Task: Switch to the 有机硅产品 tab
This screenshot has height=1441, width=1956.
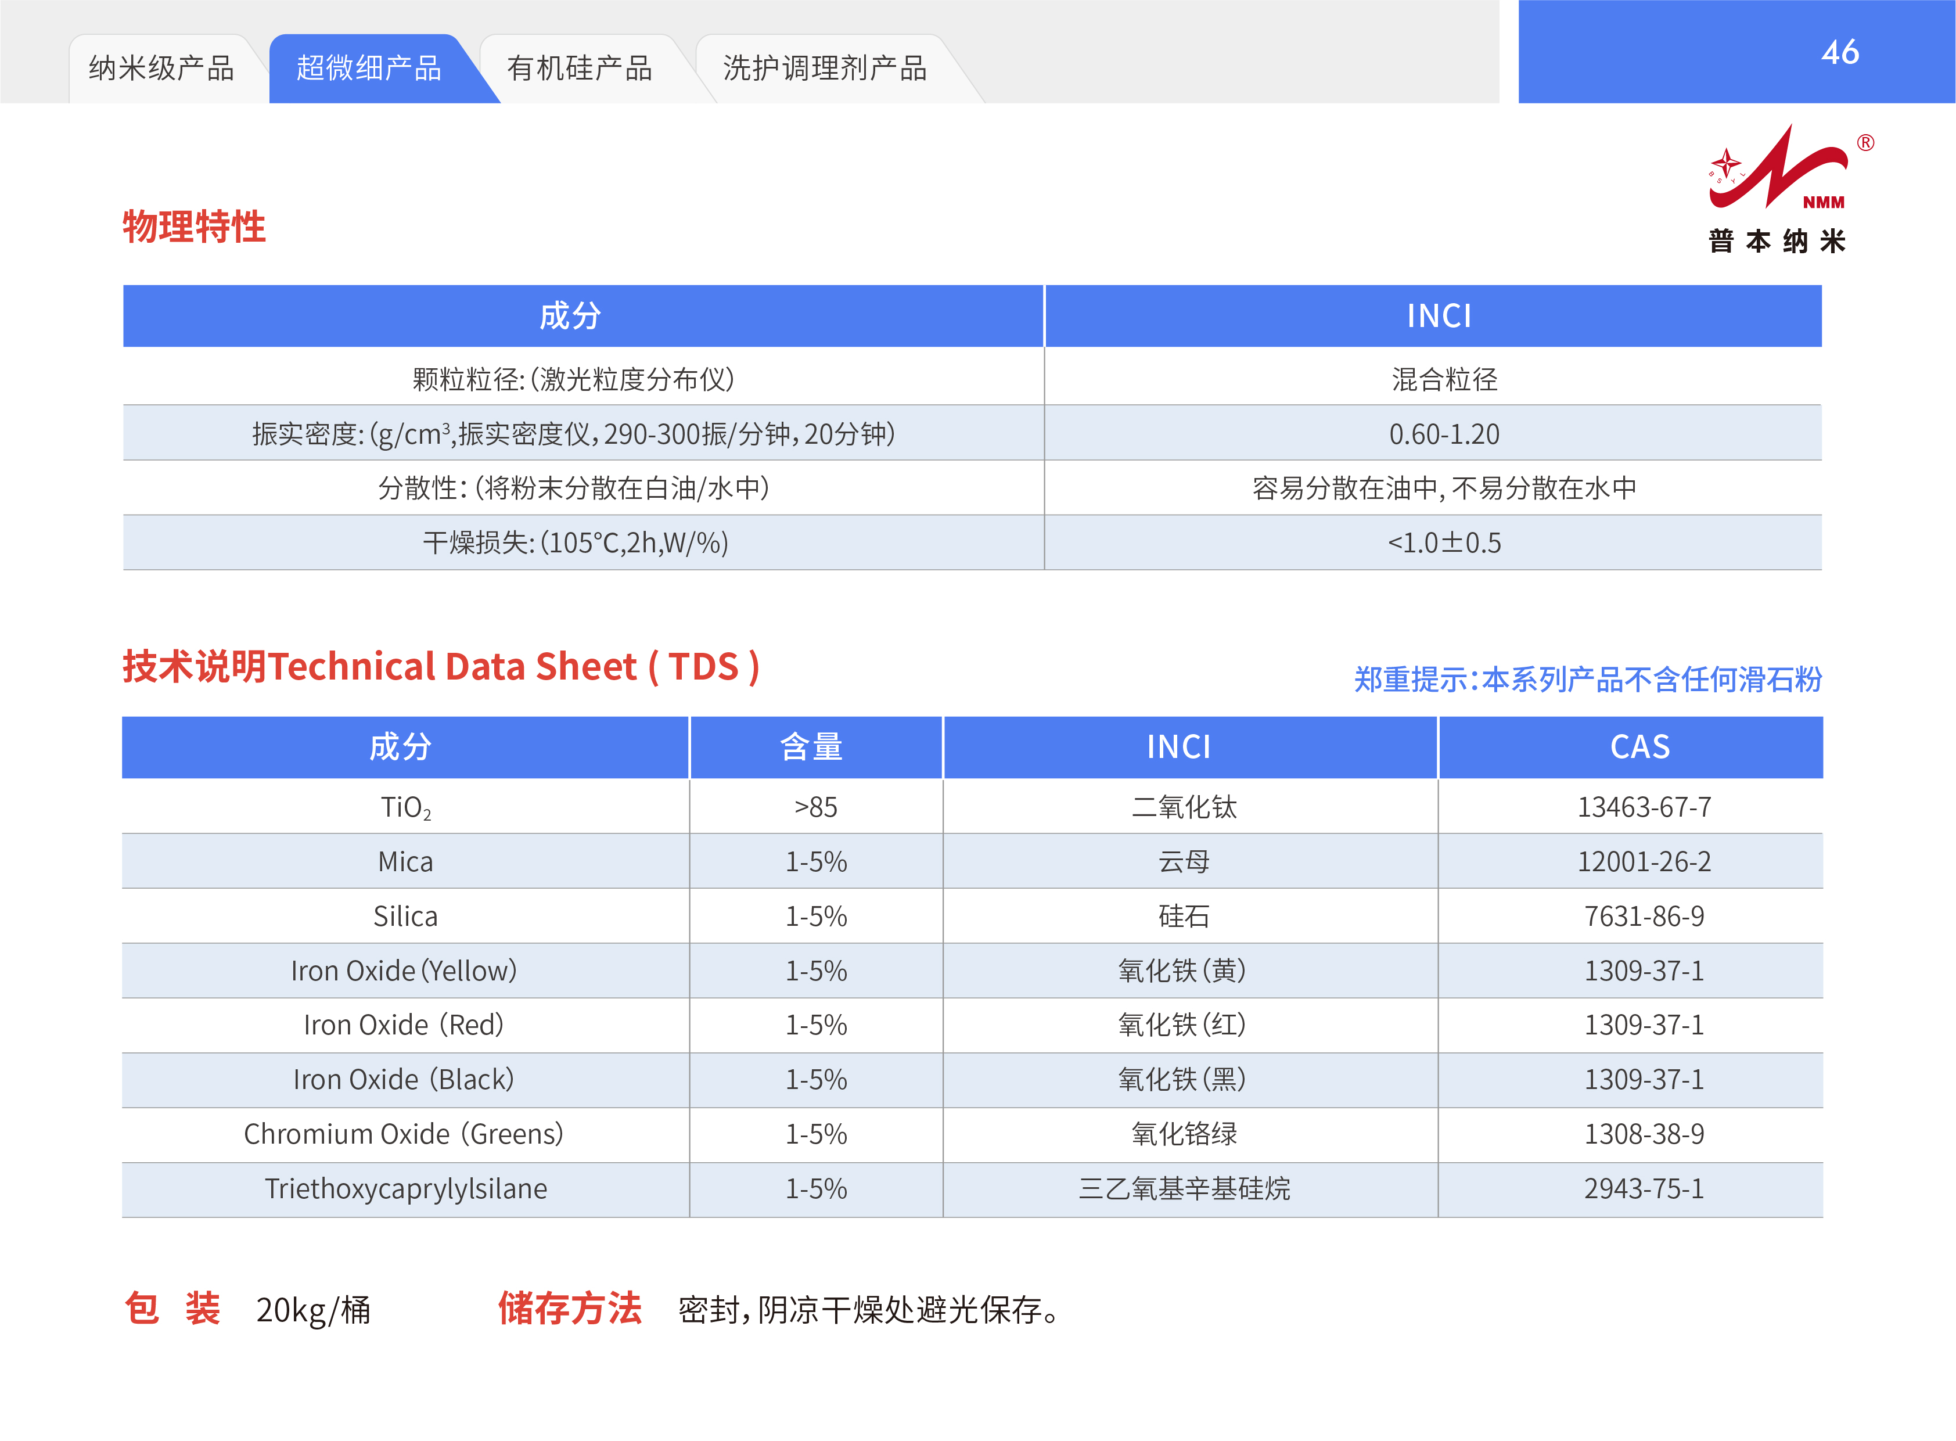Action: (x=579, y=69)
